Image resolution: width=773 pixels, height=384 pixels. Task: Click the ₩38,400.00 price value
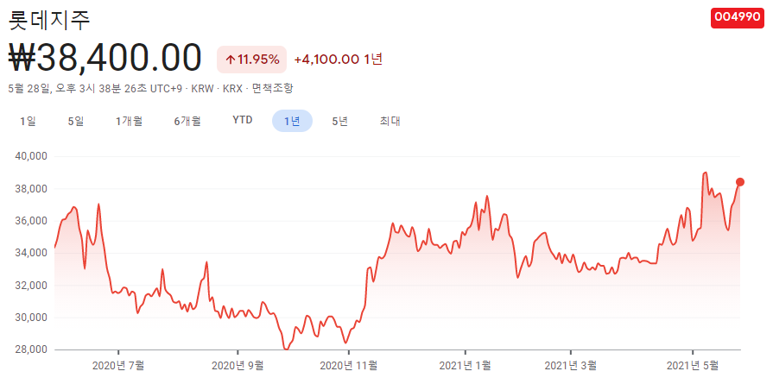pyautogui.click(x=105, y=59)
